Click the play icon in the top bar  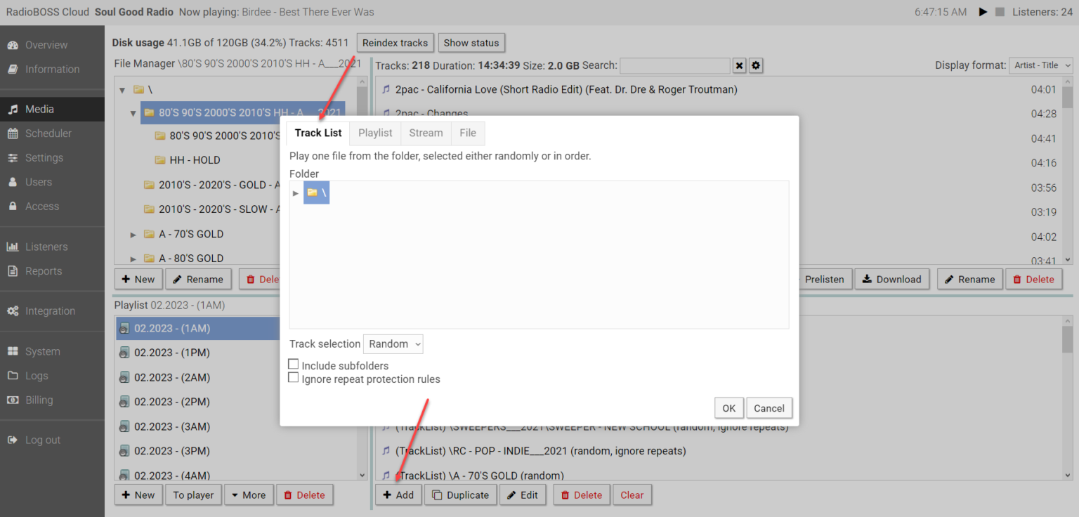(982, 11)
